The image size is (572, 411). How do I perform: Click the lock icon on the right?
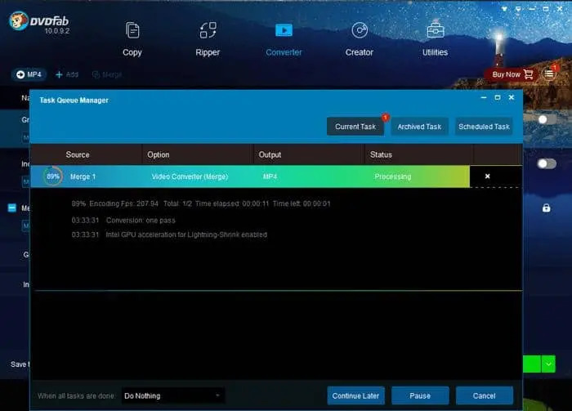tap(546, 208)
